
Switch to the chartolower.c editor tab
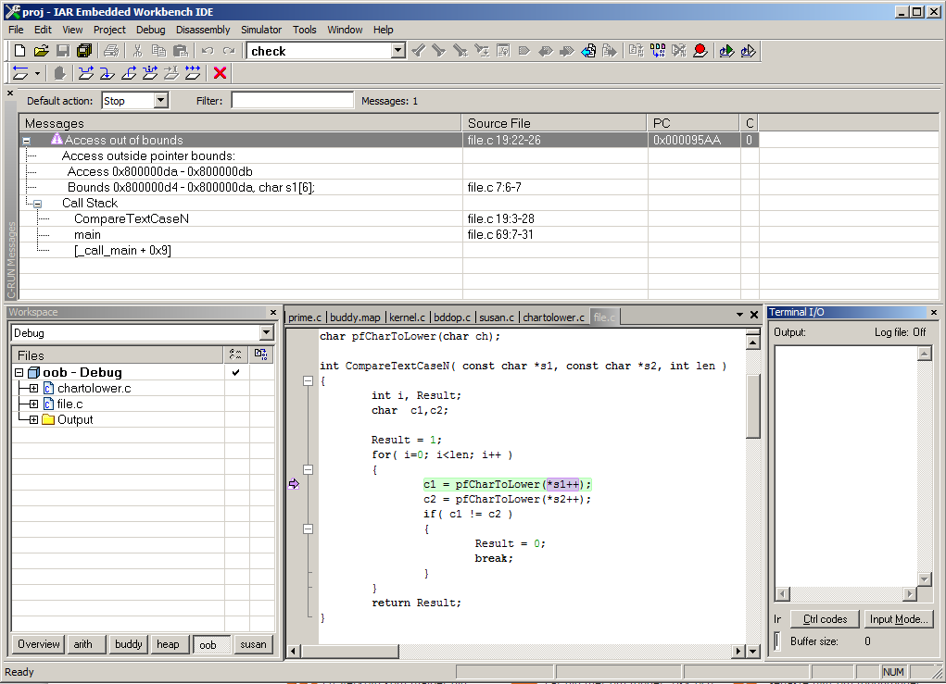click(x=553, y=317)
